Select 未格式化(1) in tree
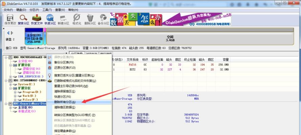 27,111
